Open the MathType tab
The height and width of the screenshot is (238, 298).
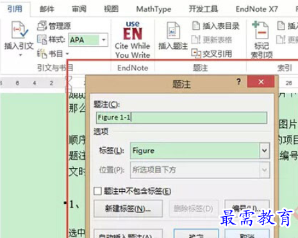(x=154, y=9)
